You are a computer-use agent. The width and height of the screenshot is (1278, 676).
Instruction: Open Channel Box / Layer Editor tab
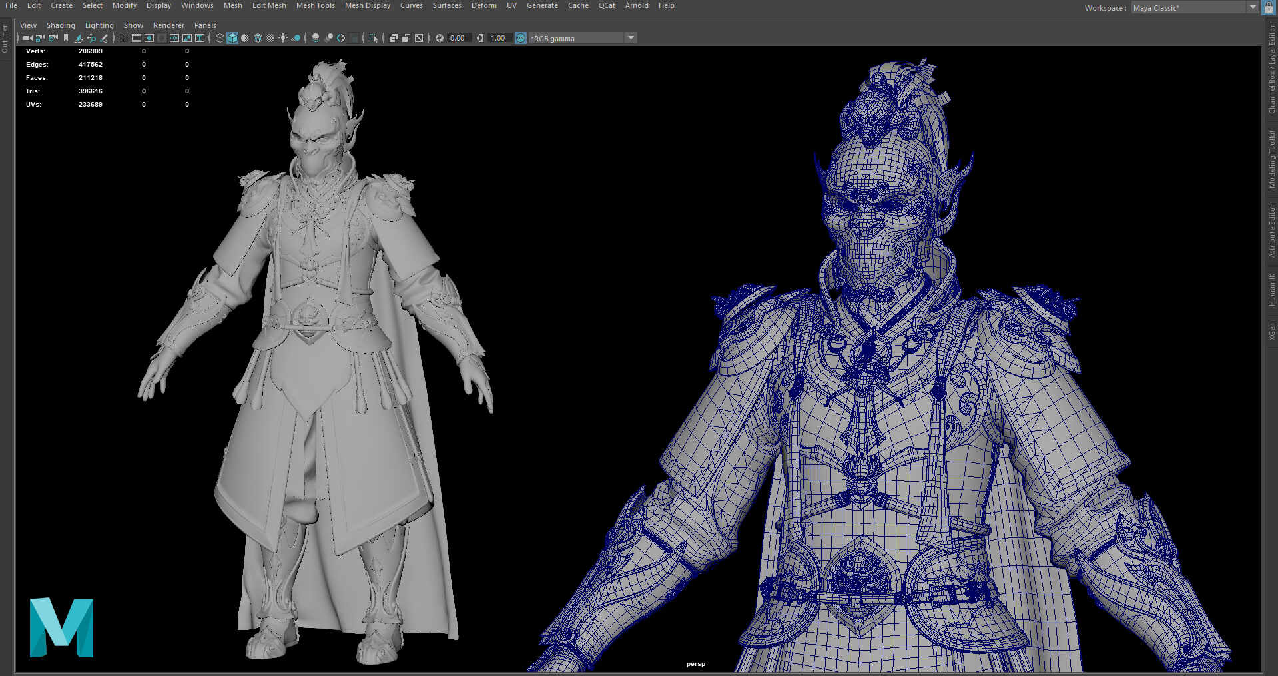(x=1271, y=69)
